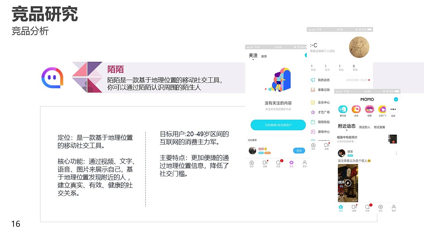The height and width of the screenshot is (238, 424).
Task: Open the 查看或编辑个人资料 link
Action: (323, 51)
